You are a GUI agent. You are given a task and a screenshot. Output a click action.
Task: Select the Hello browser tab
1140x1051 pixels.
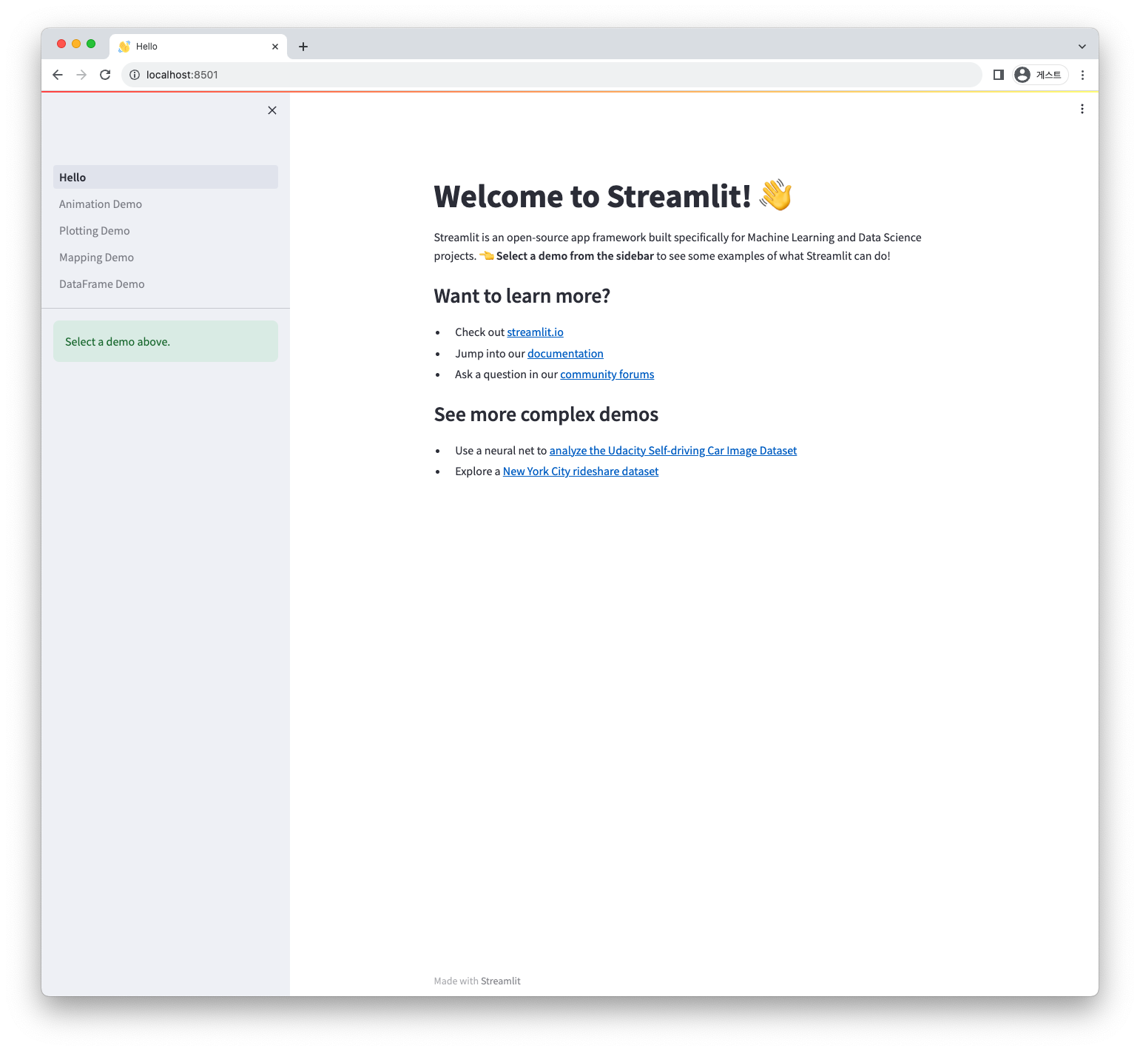(x=198, y=47)
